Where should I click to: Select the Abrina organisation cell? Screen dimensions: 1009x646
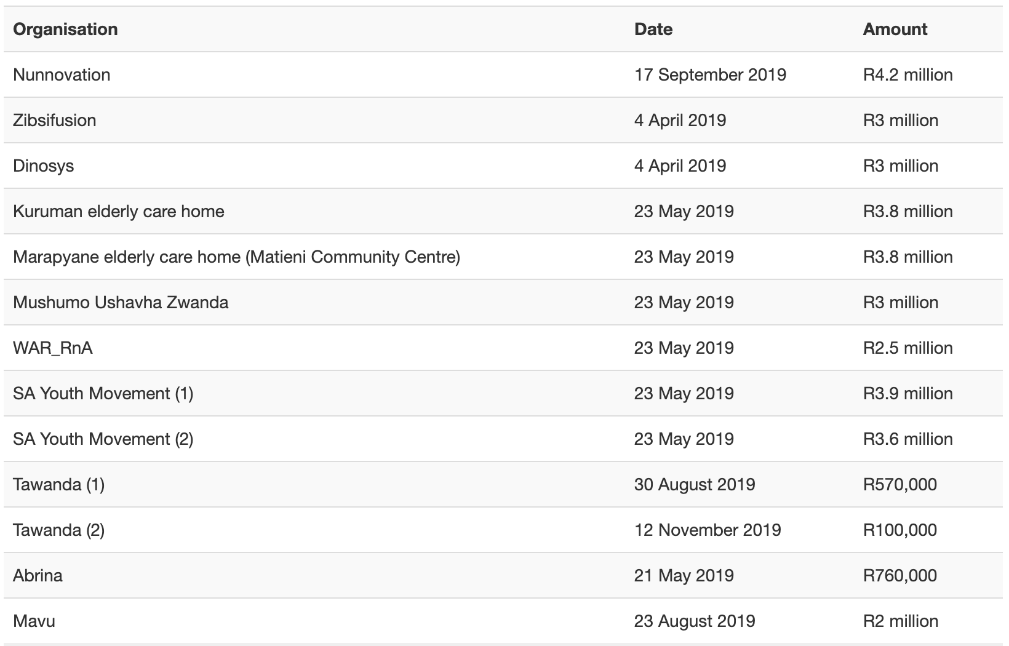pos(38,576)
